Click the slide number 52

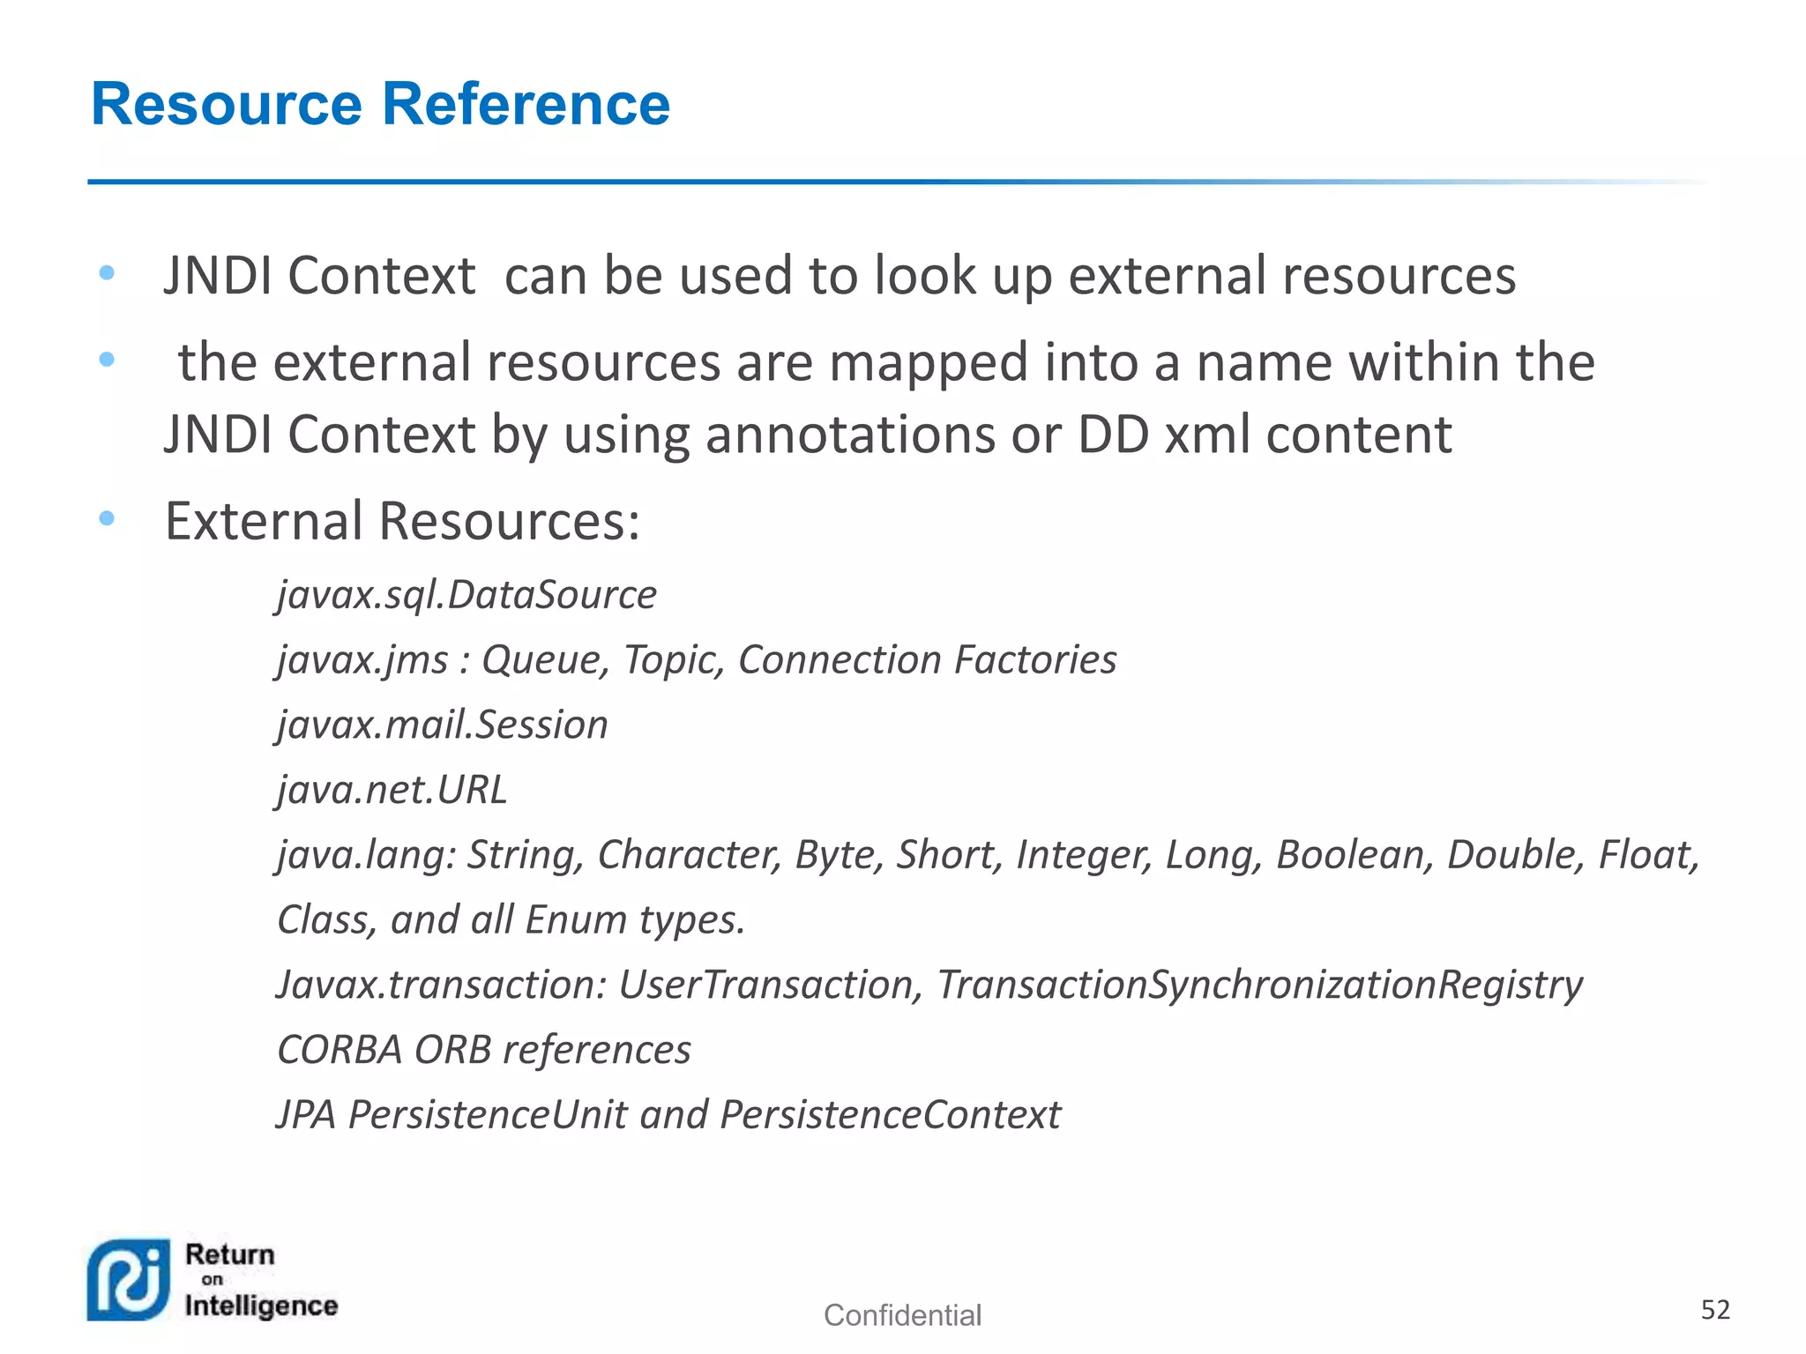(x=1714, y=1310)
